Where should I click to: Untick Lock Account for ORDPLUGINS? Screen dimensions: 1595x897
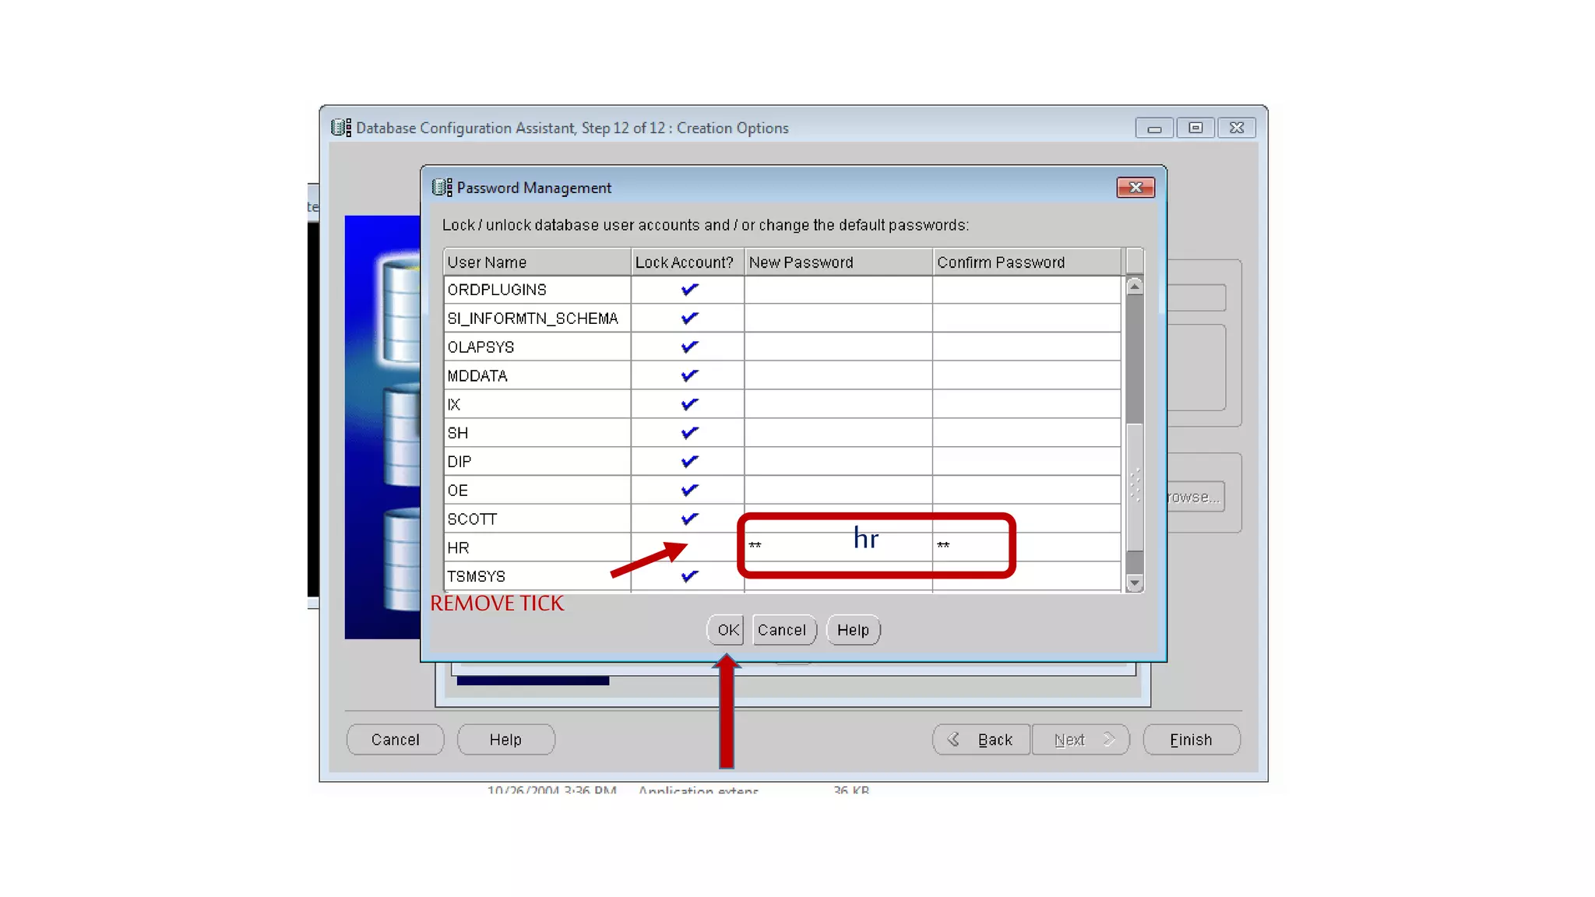pos(688,290)
